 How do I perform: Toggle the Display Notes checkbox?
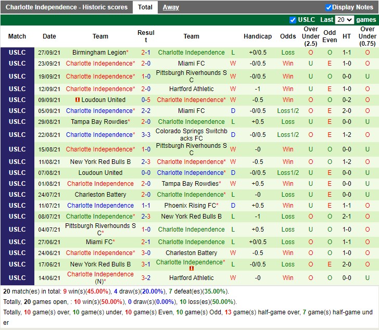coord(329,7)
